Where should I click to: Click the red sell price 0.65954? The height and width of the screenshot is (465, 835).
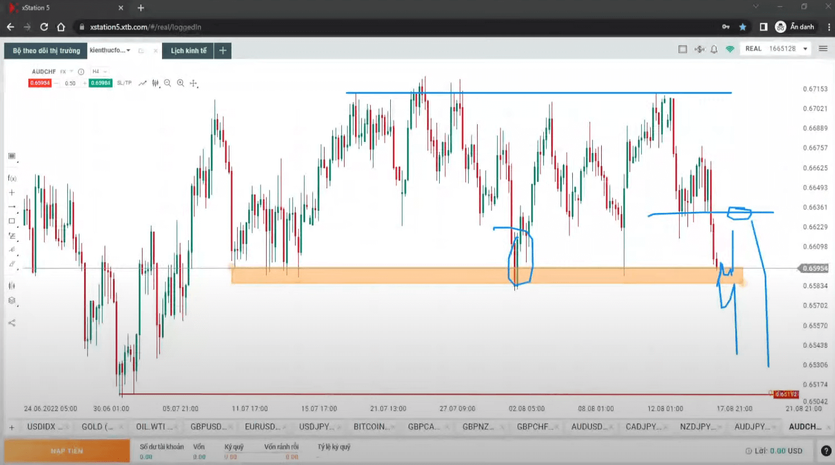(40, 83)
